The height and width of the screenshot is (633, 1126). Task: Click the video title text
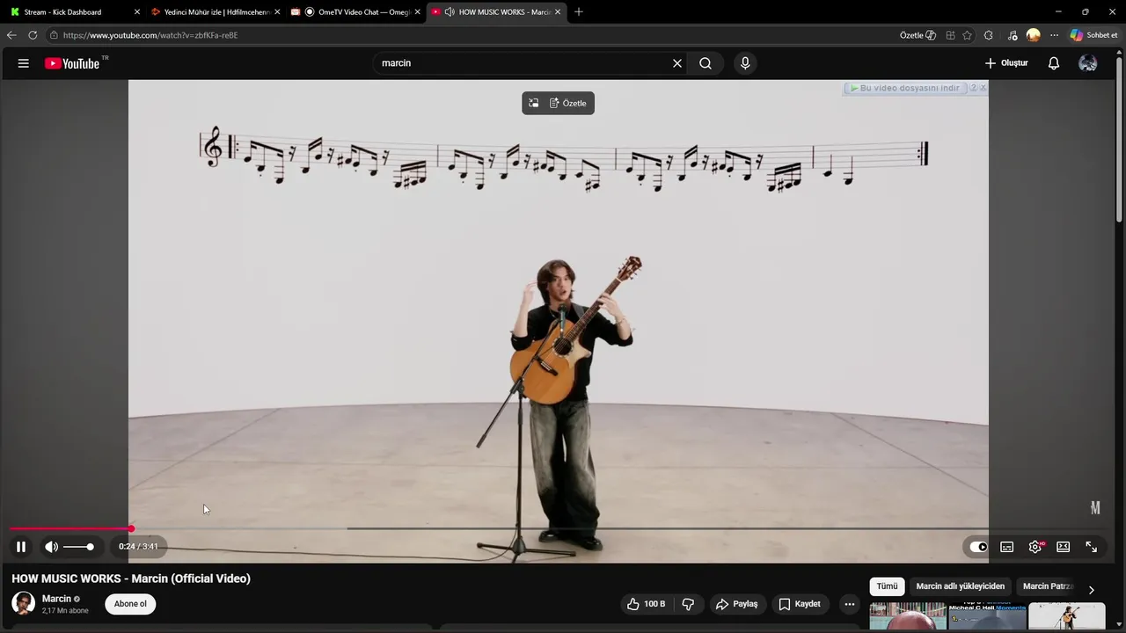click(x=131, y=578)
